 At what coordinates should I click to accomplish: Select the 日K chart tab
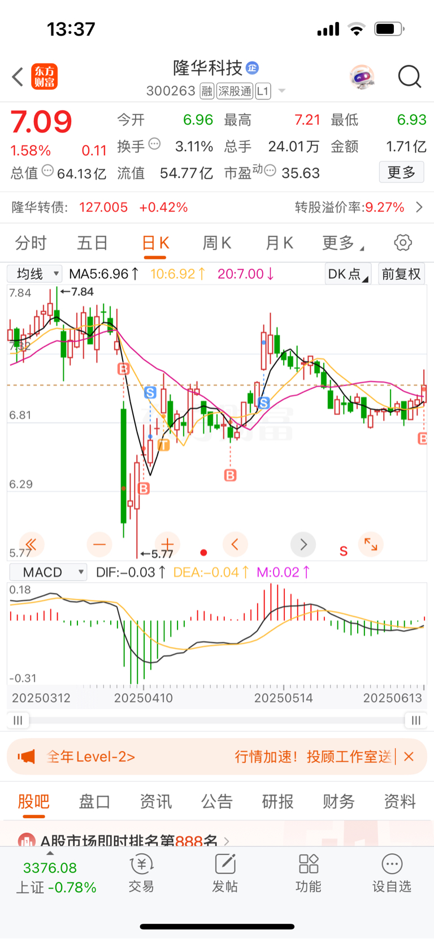pyautogui.click(x=155, y=243)
